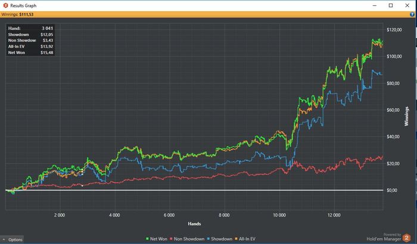Toggle All-In EV legend orange swatch
This screenshot has width=417, height=244.
point(236,239)
